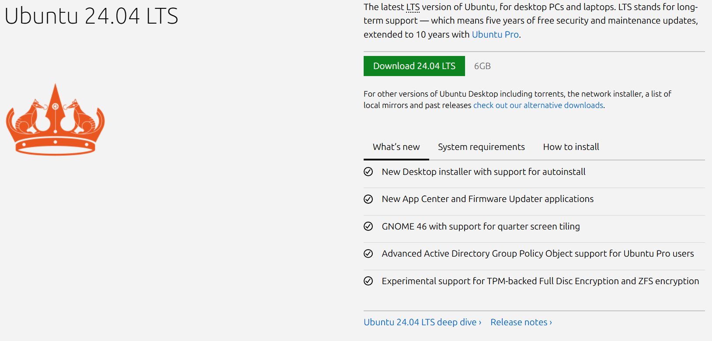The height and width of the screenshot is (341, 712).
Task: Click the 6GB file size label
Action: [x=483, y=66]
